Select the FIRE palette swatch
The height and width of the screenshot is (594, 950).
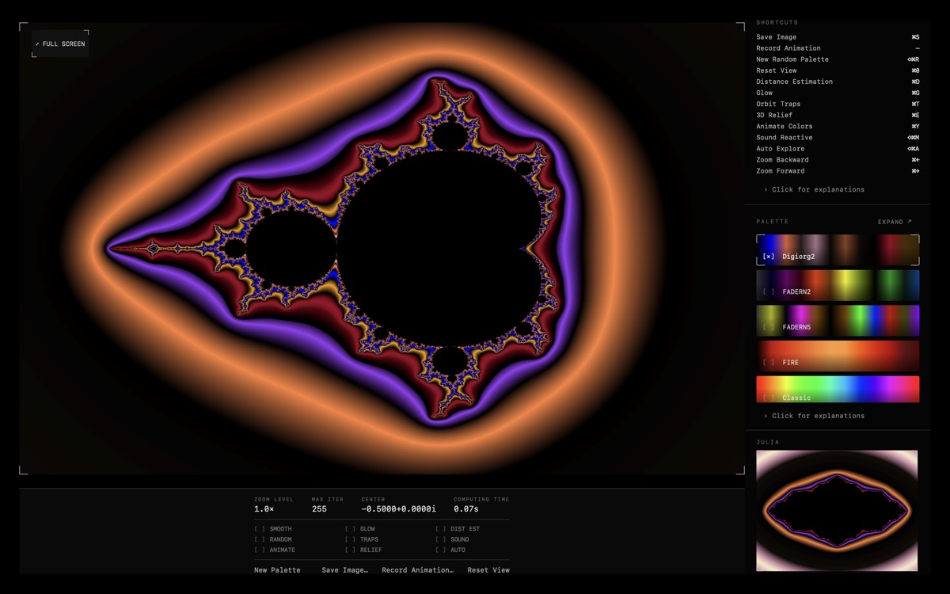pyautogui.click(x=838, y=356)
